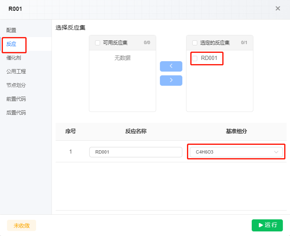
Task: Tick the RD001 reaction set checkbox
Action: (x=195, y=58)
